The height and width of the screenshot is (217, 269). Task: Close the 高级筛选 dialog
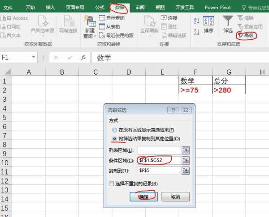click(186, 110)
